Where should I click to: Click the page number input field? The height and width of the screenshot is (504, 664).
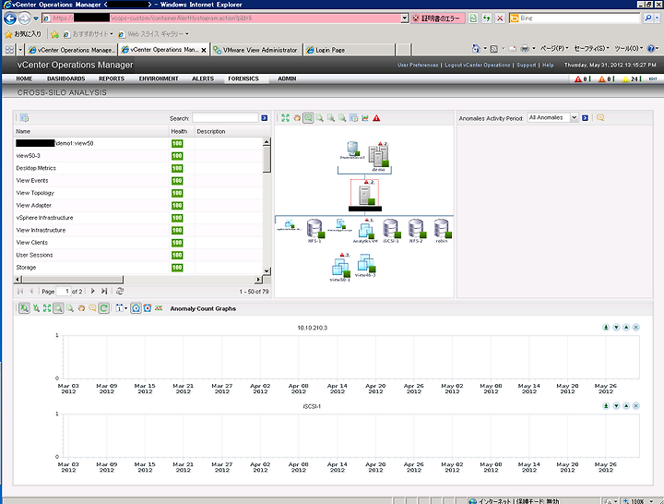tap(63, 291)
